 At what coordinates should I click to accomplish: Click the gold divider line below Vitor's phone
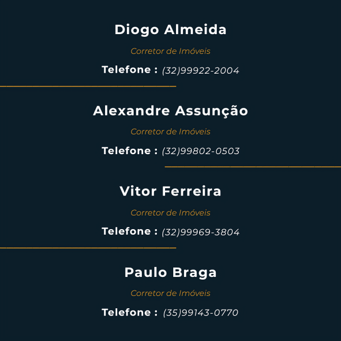pos(88,248)
